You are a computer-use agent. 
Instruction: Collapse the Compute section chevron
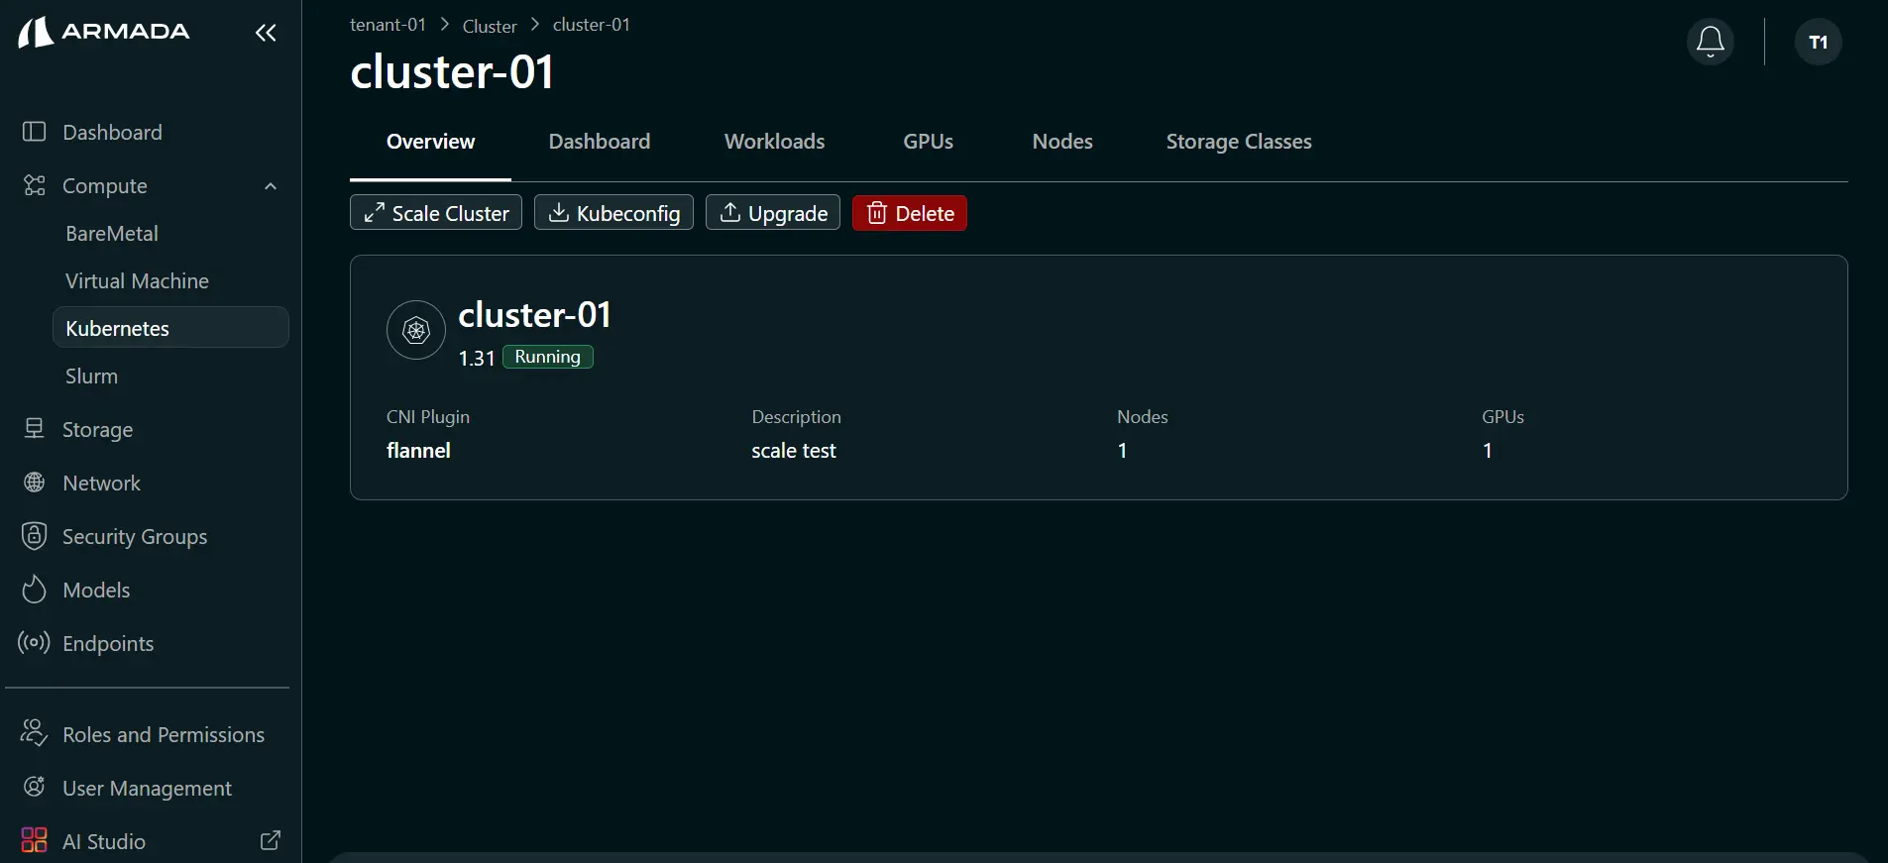(x=271, y=186)
